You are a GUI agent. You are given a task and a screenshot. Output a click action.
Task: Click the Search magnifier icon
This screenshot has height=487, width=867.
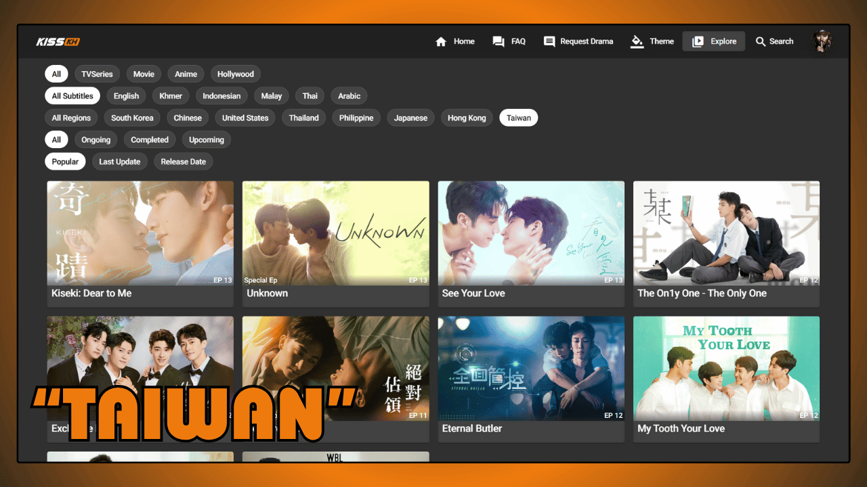[761, 42]
